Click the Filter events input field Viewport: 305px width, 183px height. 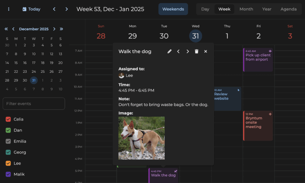click(x=34, y=104)
